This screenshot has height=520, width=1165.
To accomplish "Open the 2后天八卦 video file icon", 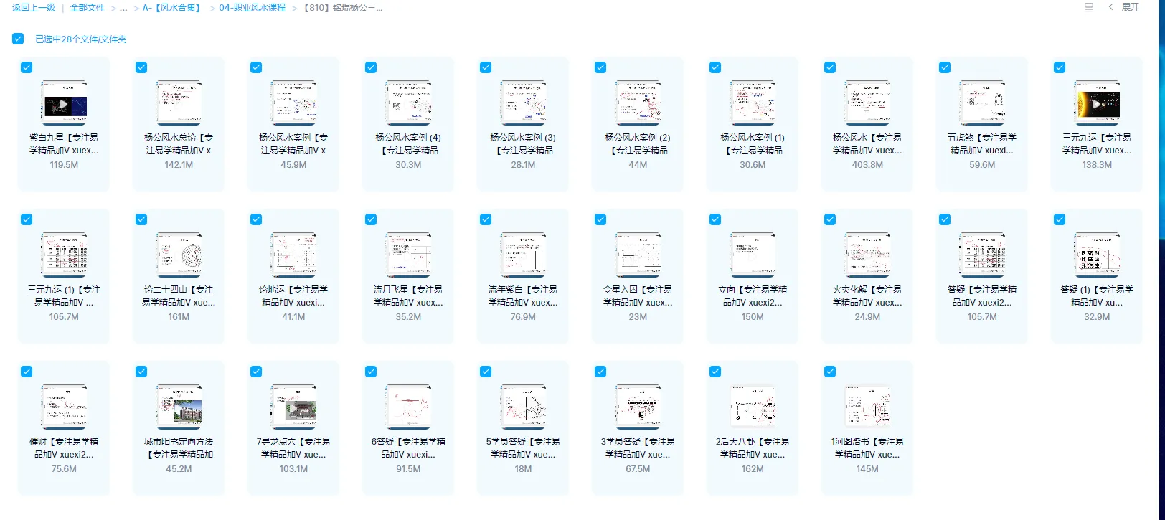I will coord(753,407).
